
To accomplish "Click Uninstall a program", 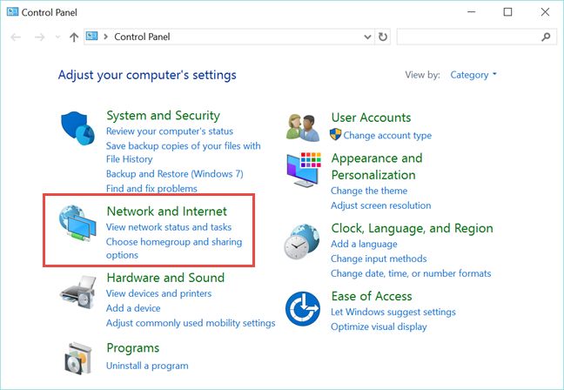I will 147,366.
